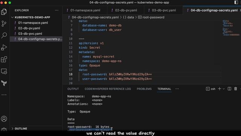Open terminal launch profile dropdown arrow
This screenshot has width=241, height=136.
(224, 89)
